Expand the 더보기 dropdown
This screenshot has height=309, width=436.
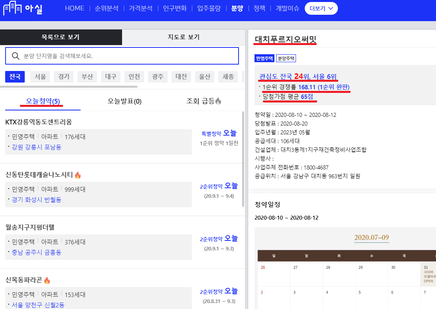[x=321, y=8]
